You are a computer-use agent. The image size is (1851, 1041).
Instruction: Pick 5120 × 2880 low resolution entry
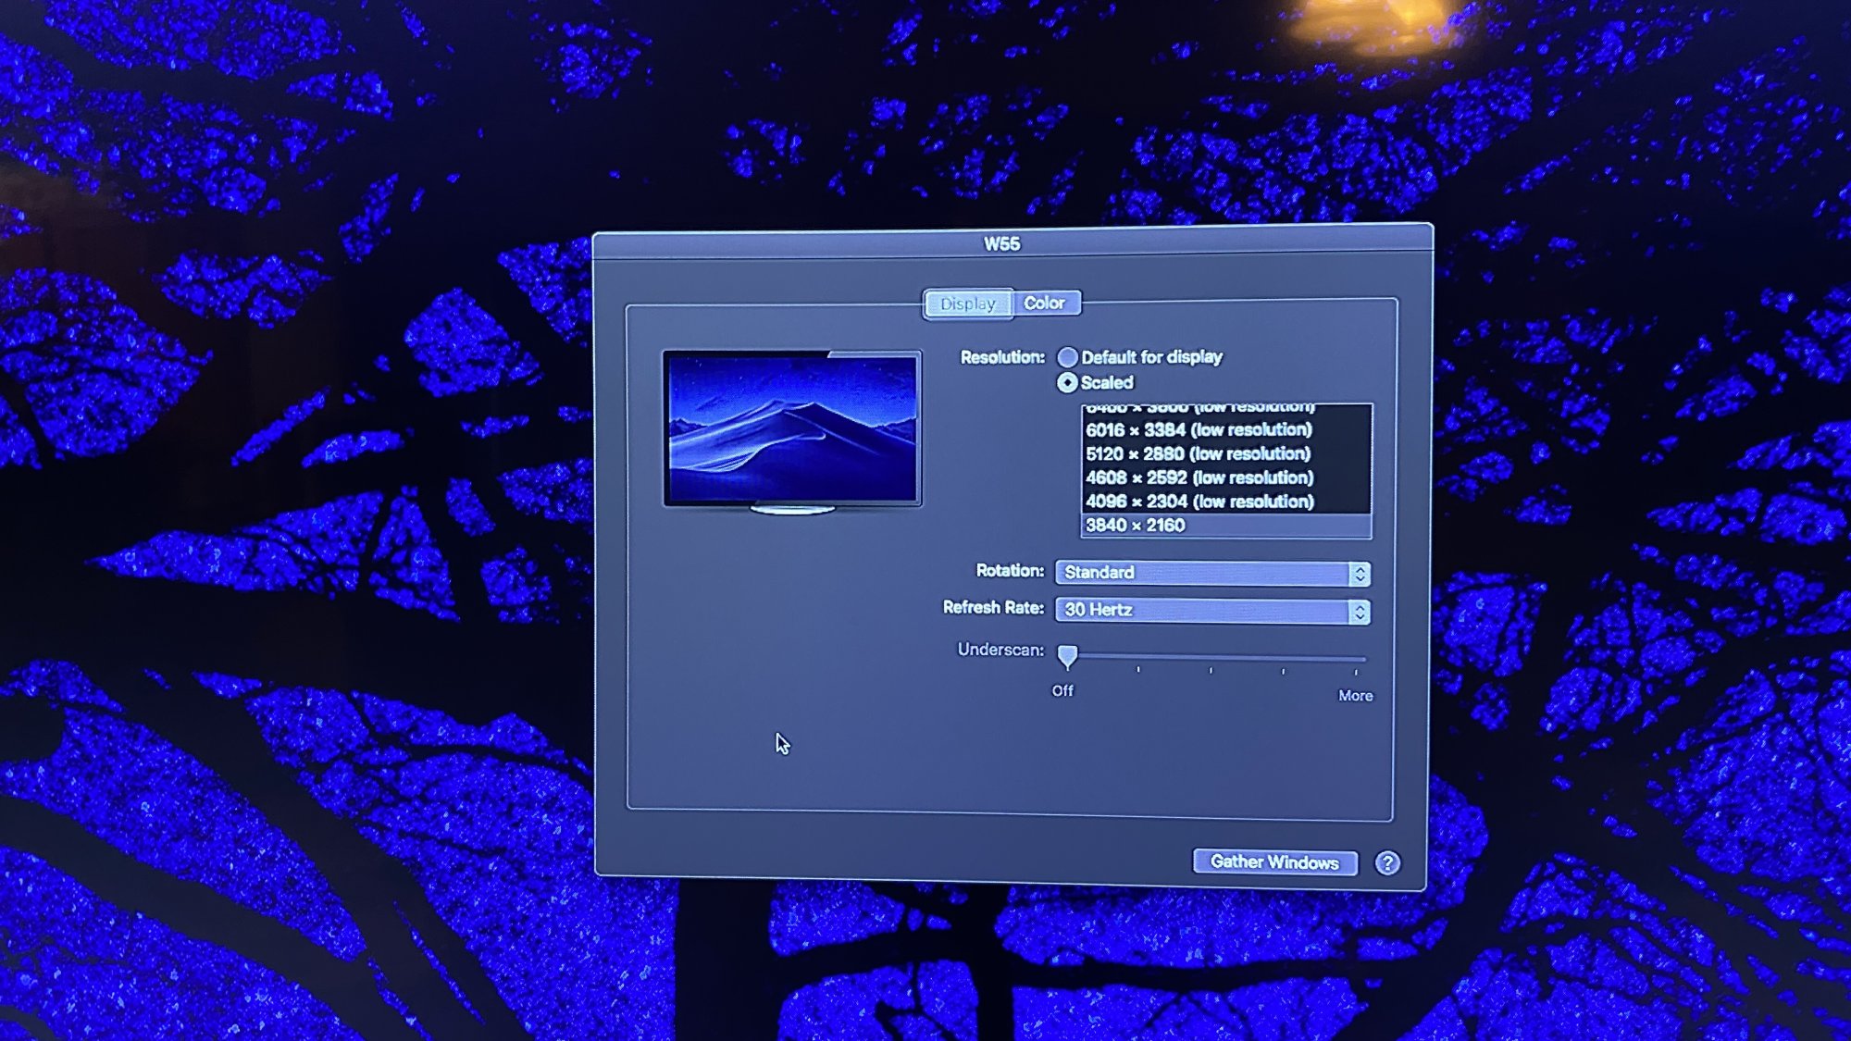[1198, 454]
